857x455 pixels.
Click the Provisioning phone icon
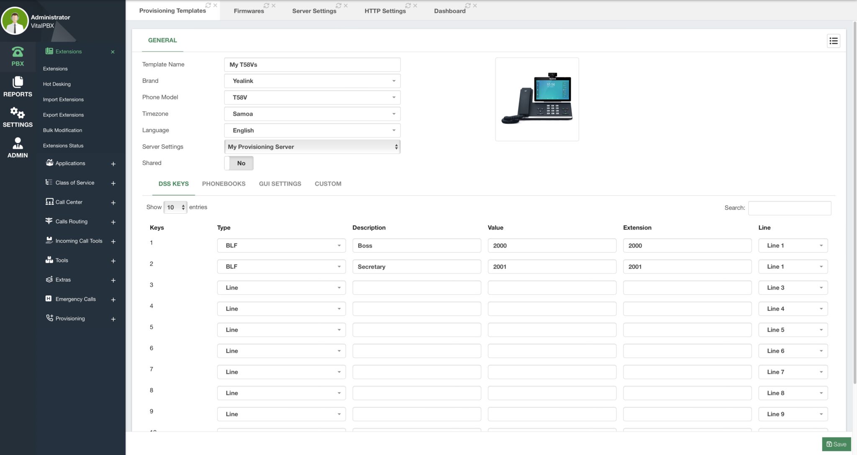coord(49,318)
